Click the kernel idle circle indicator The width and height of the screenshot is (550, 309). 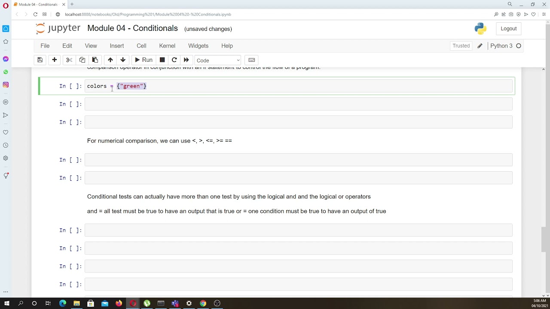pos(519,46)
